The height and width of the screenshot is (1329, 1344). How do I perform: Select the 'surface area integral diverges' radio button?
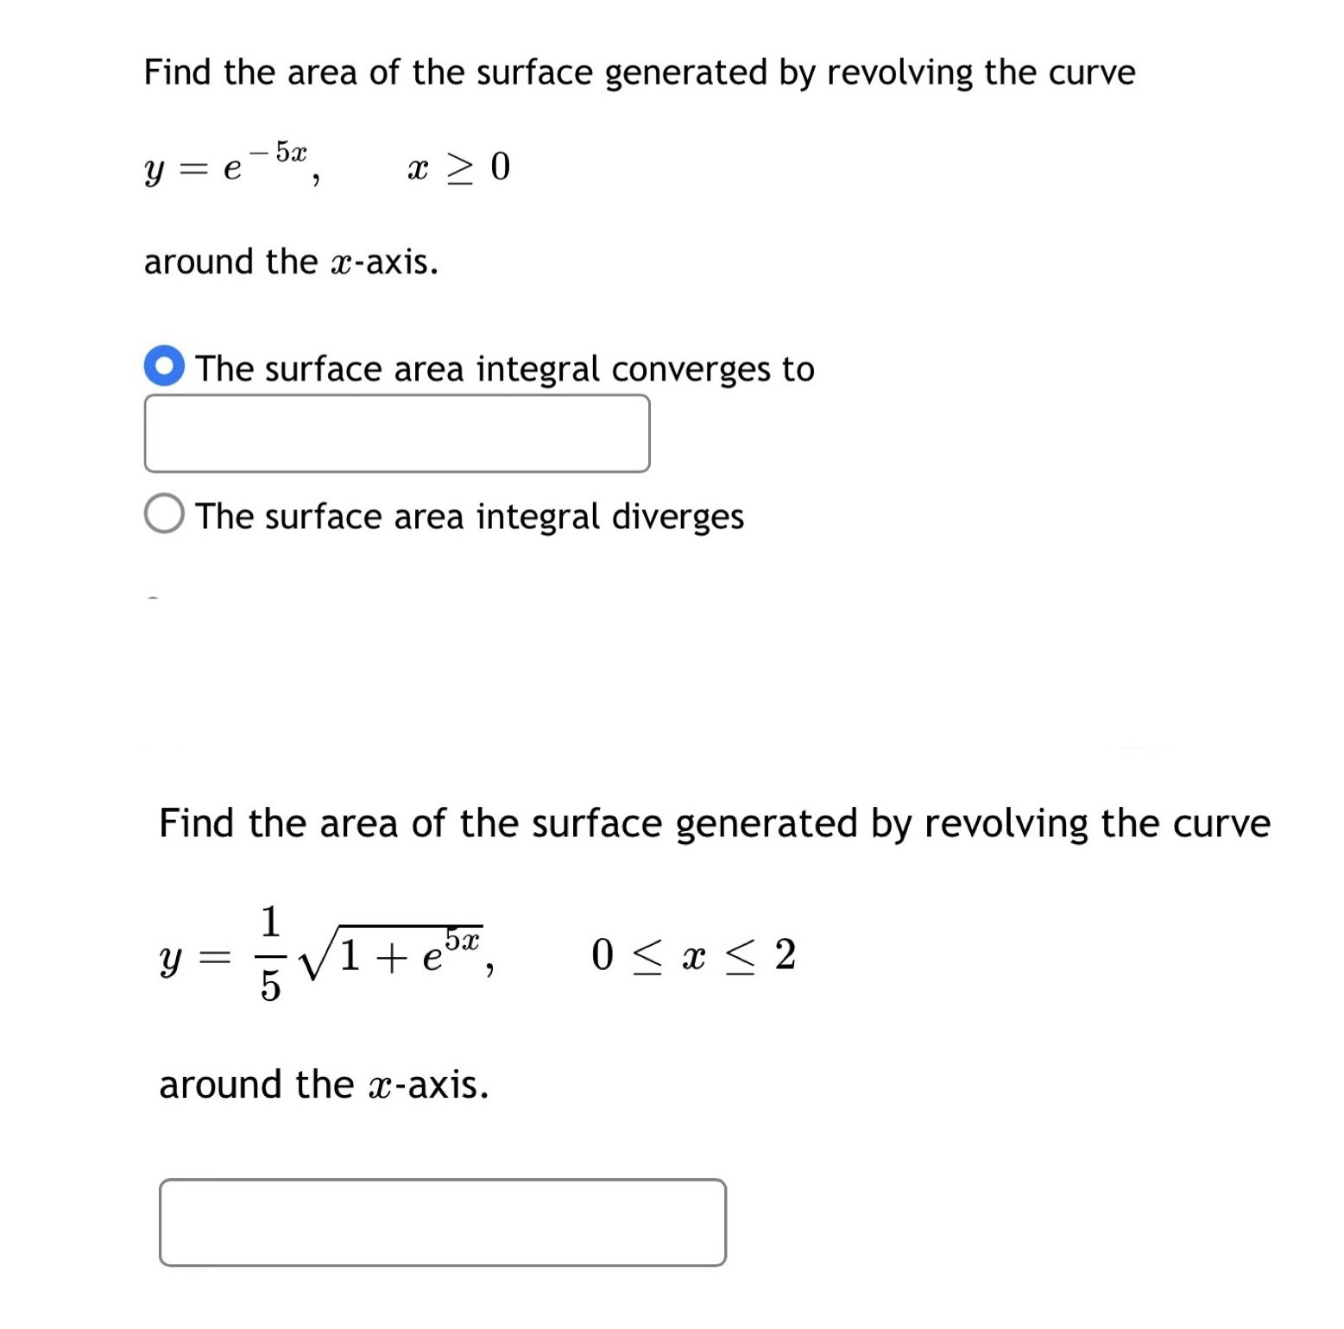[163, 515]
